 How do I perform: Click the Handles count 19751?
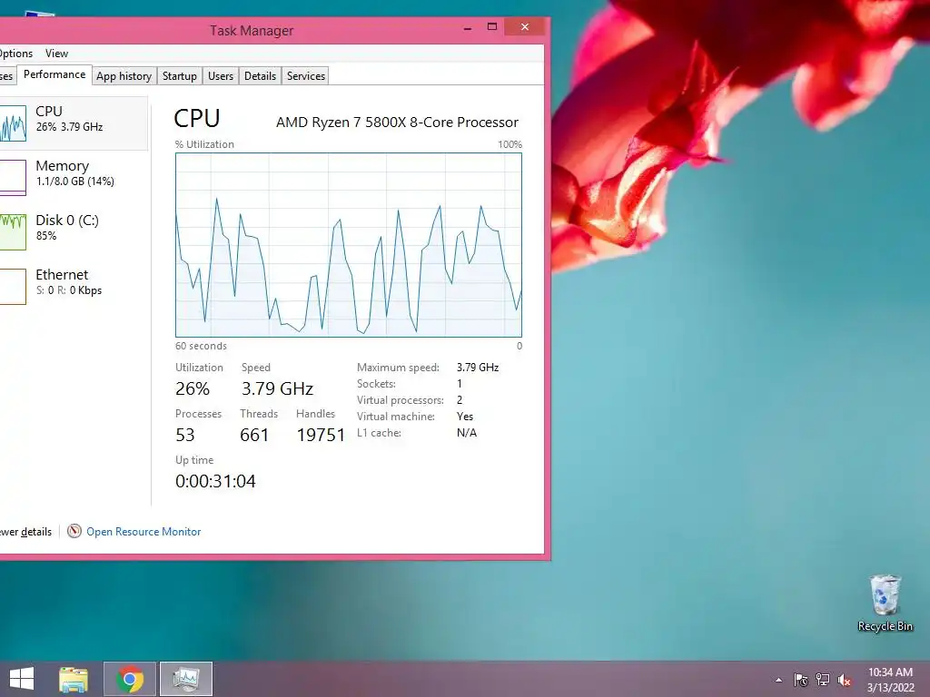(x=321, y=435)
